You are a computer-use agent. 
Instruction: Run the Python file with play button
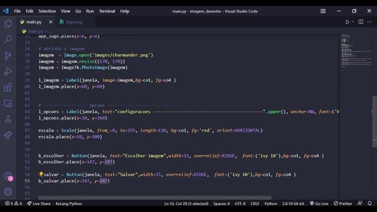pyautogui.click(x=347, y=22)
